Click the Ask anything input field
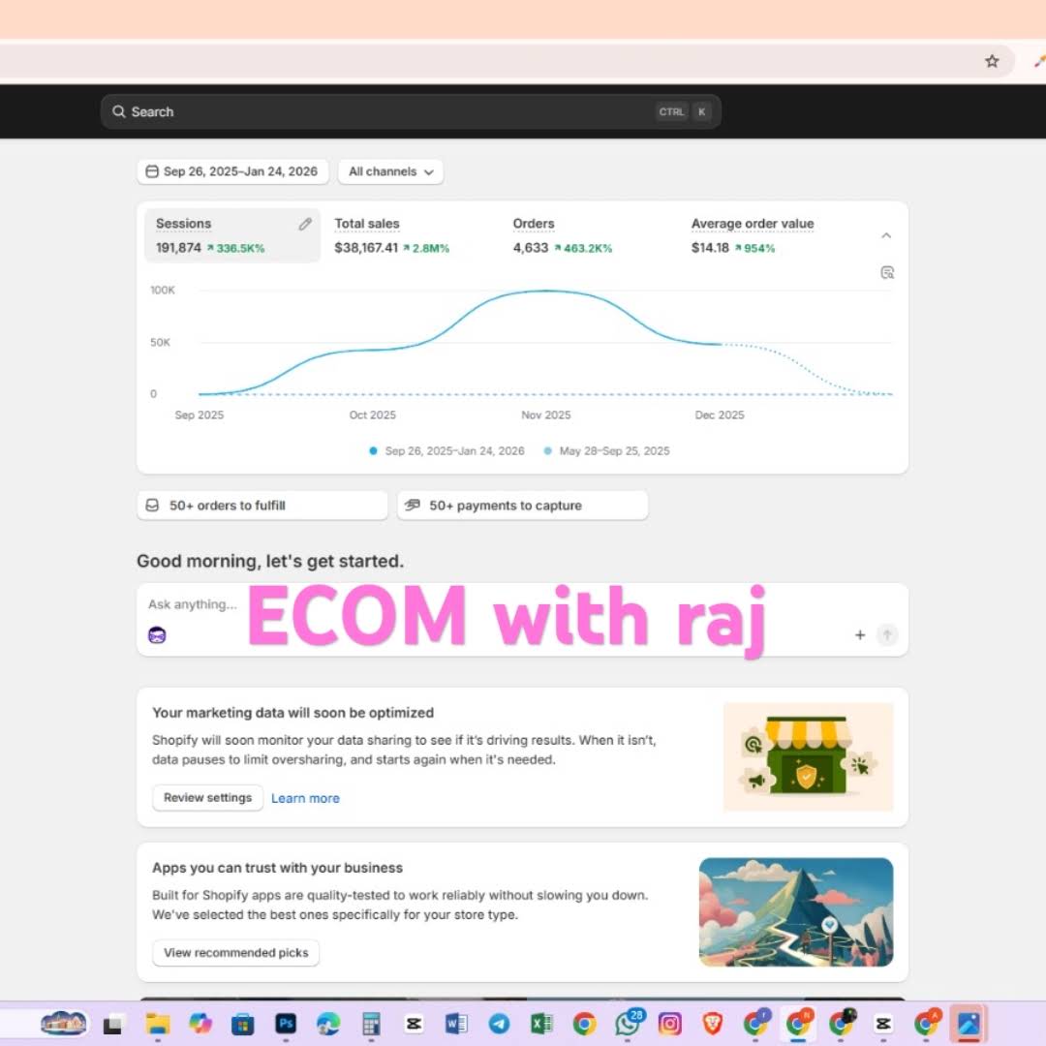This screenshot has height=1046, width=1046. pos(522,620)
